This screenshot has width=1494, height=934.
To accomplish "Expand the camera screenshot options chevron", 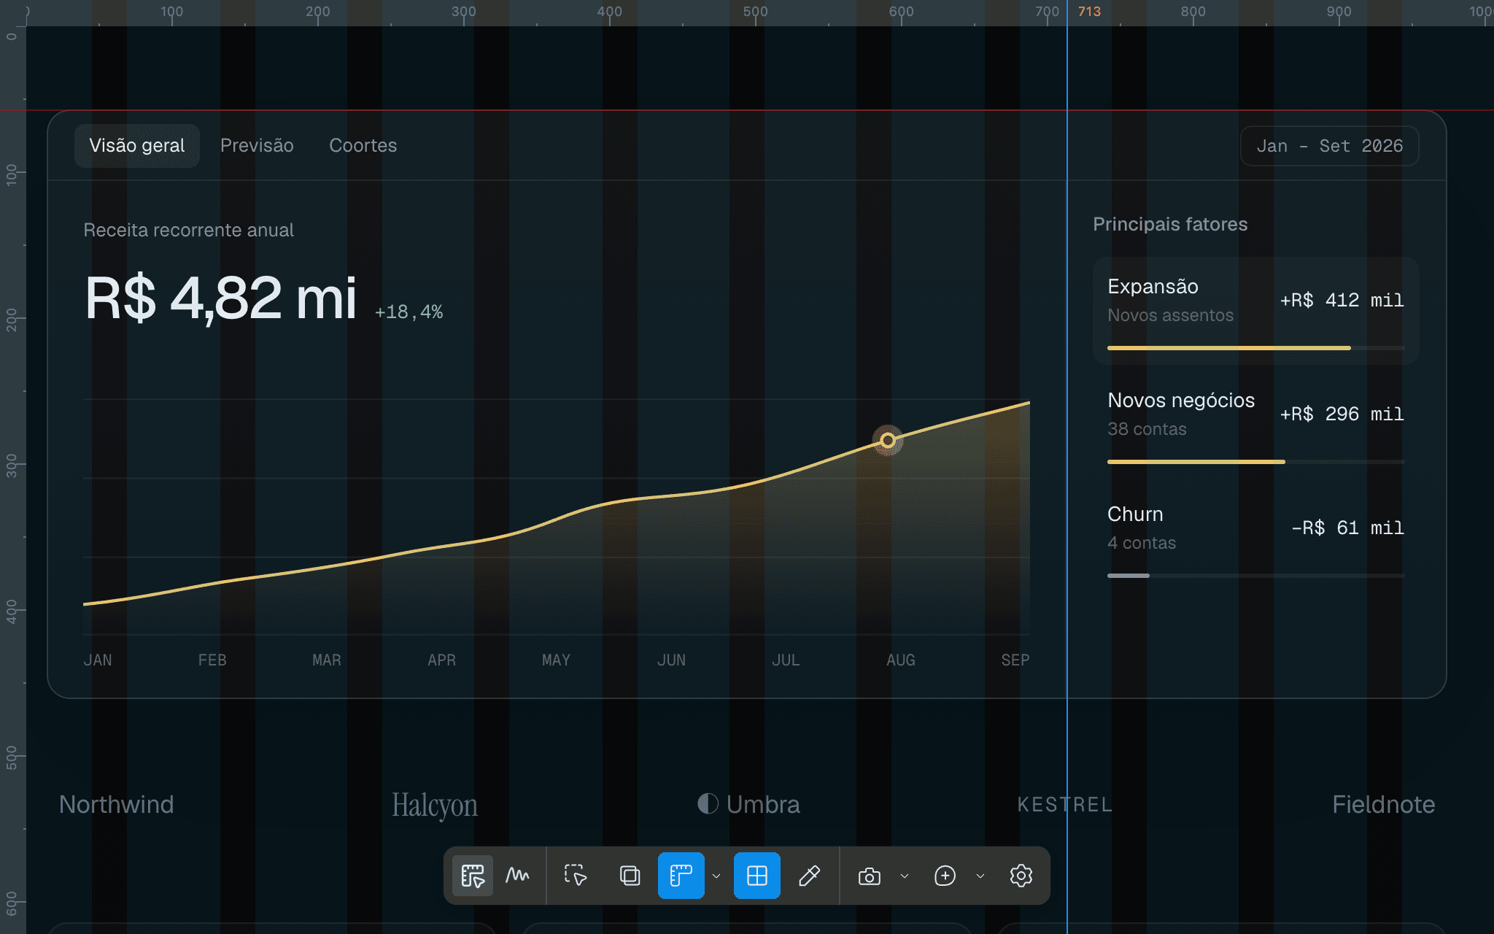I will pyautogui.click(x=905, y=876).
